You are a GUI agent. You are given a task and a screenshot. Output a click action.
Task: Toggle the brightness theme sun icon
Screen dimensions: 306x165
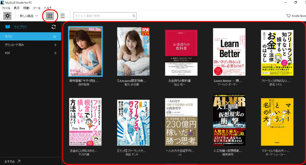[7, 16]
